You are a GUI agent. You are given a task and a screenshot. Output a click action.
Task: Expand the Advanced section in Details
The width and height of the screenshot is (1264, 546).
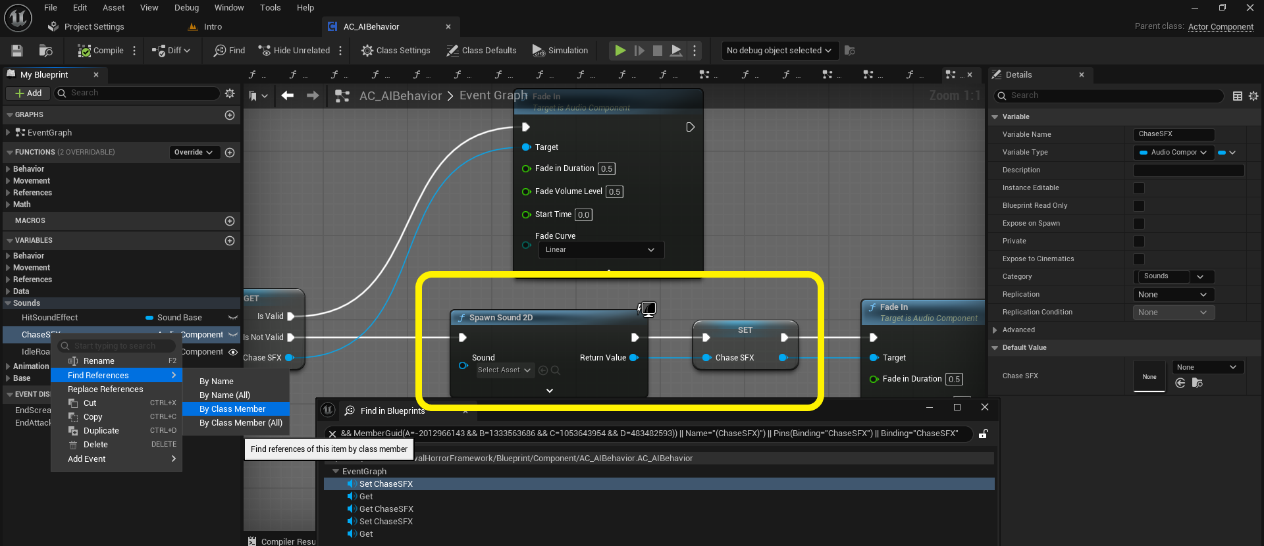point(1018,330)
